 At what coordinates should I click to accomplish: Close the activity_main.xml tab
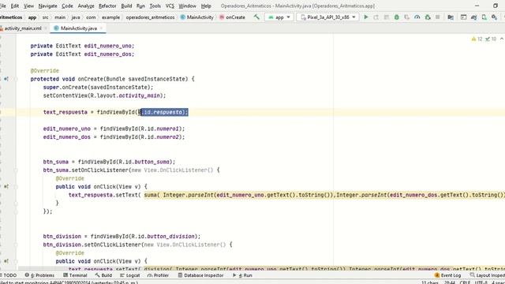(x=46, y=28)
